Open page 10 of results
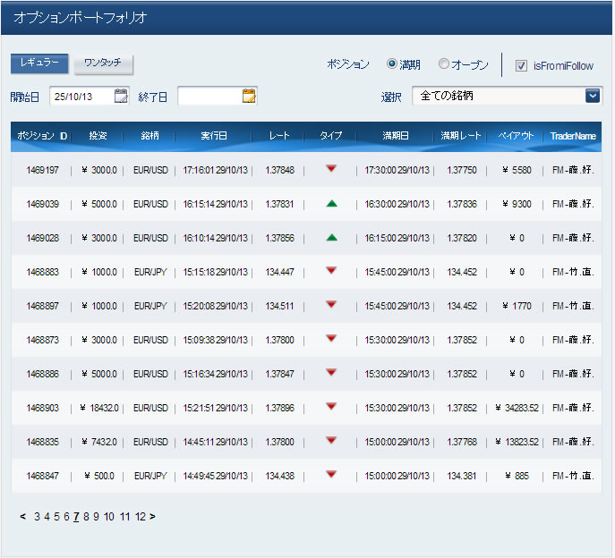This screenshot has height=558, width=615. (x=109, y=517)
